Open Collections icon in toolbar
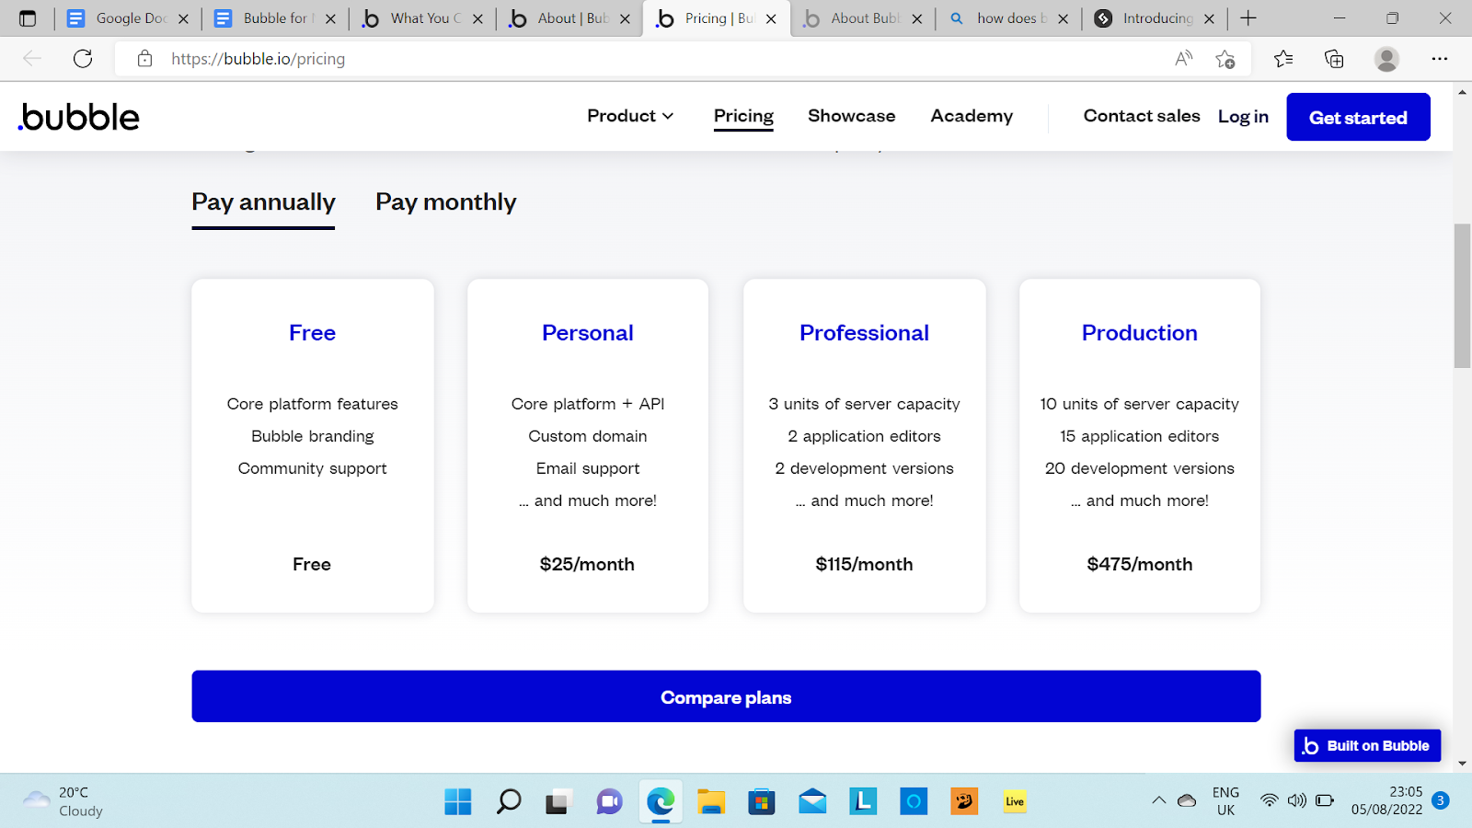The height and width of the screenshot is (828, 1472). click(x=1334, y=59)
